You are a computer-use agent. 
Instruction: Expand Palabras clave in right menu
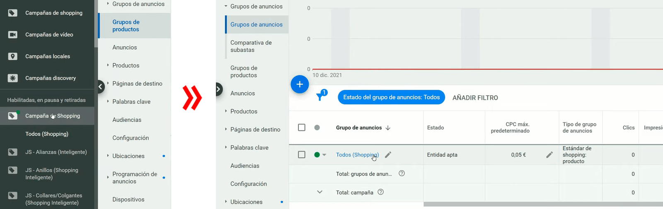226,147
